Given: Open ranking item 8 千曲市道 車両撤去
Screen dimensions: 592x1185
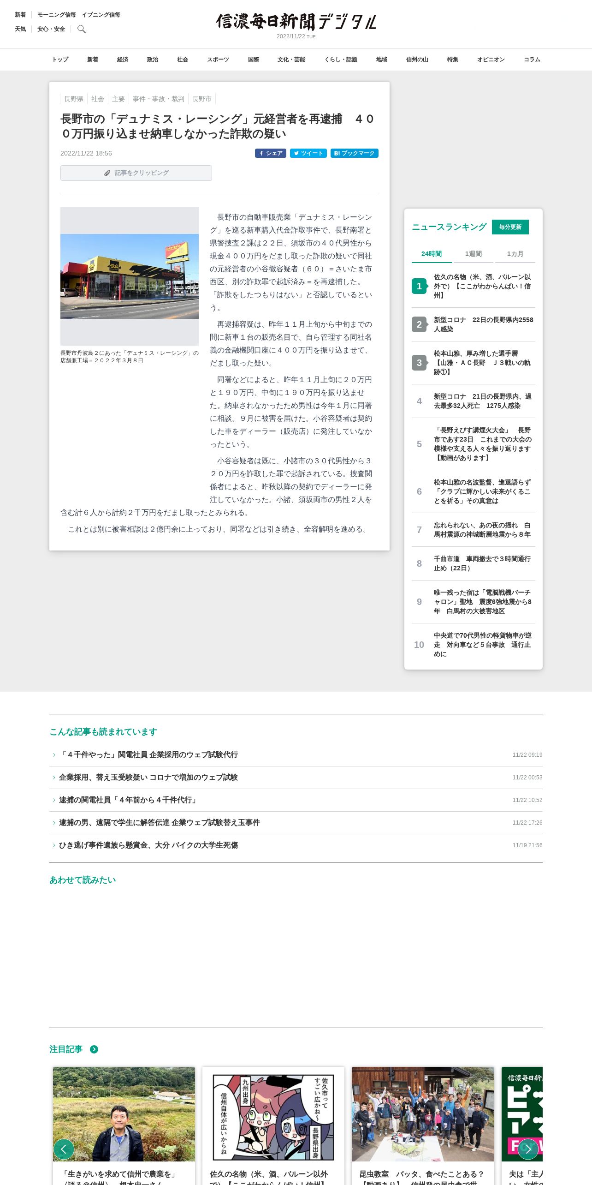Looking at the screenshot, I should tap(474, 563).
